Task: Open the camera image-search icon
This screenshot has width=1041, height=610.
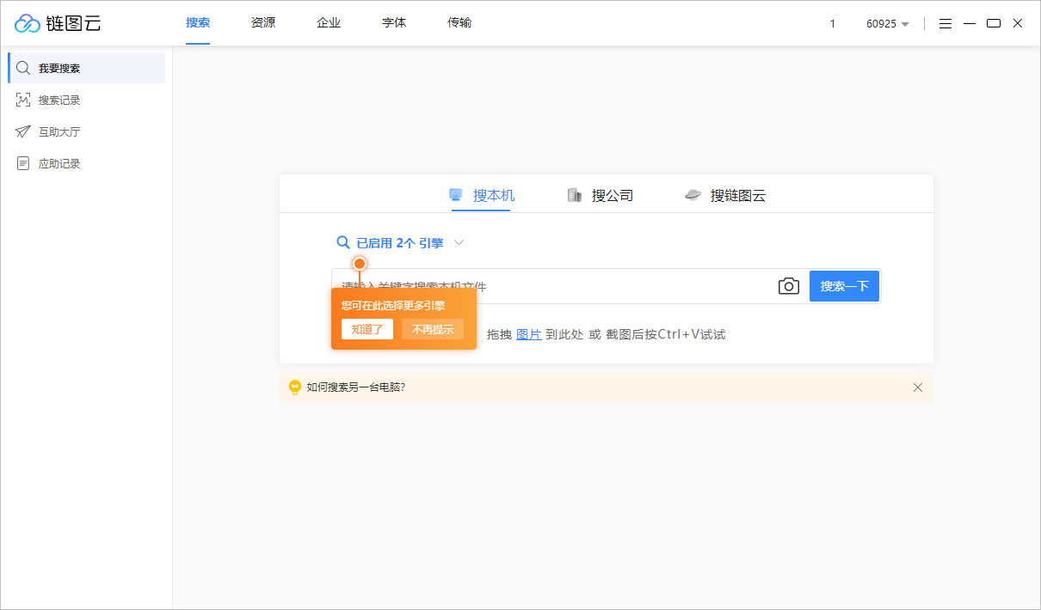Action: [x=788, y=285]
